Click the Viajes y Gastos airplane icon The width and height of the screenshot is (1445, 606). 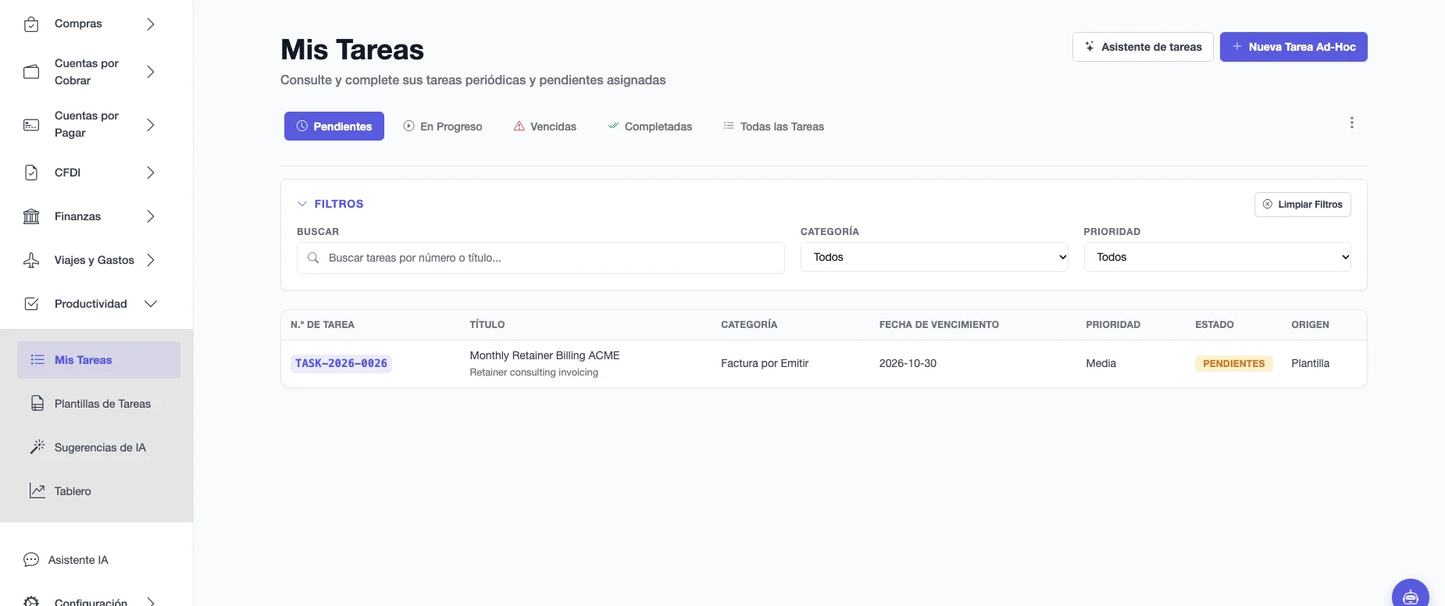(x=31, y=260)
